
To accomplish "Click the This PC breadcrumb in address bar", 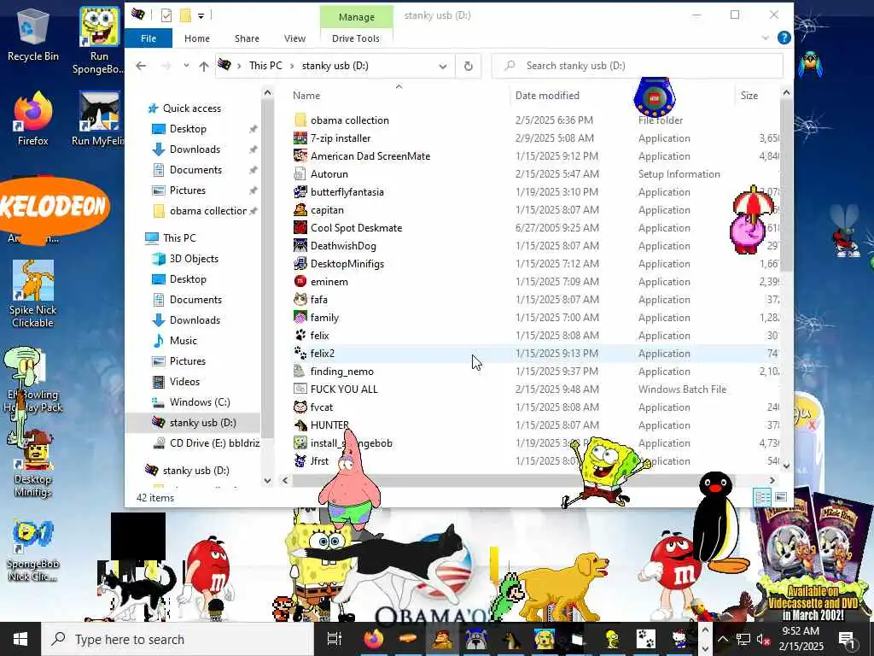I will pyautogui.click(x=265, y=66).
